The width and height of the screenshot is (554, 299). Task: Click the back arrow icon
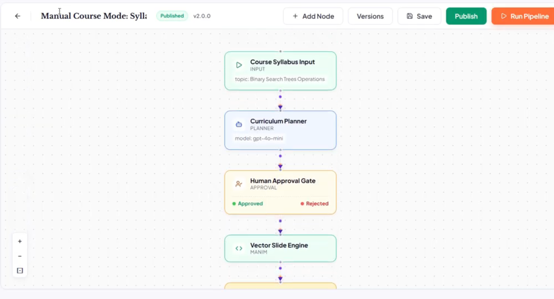click(x=17, y=16)
